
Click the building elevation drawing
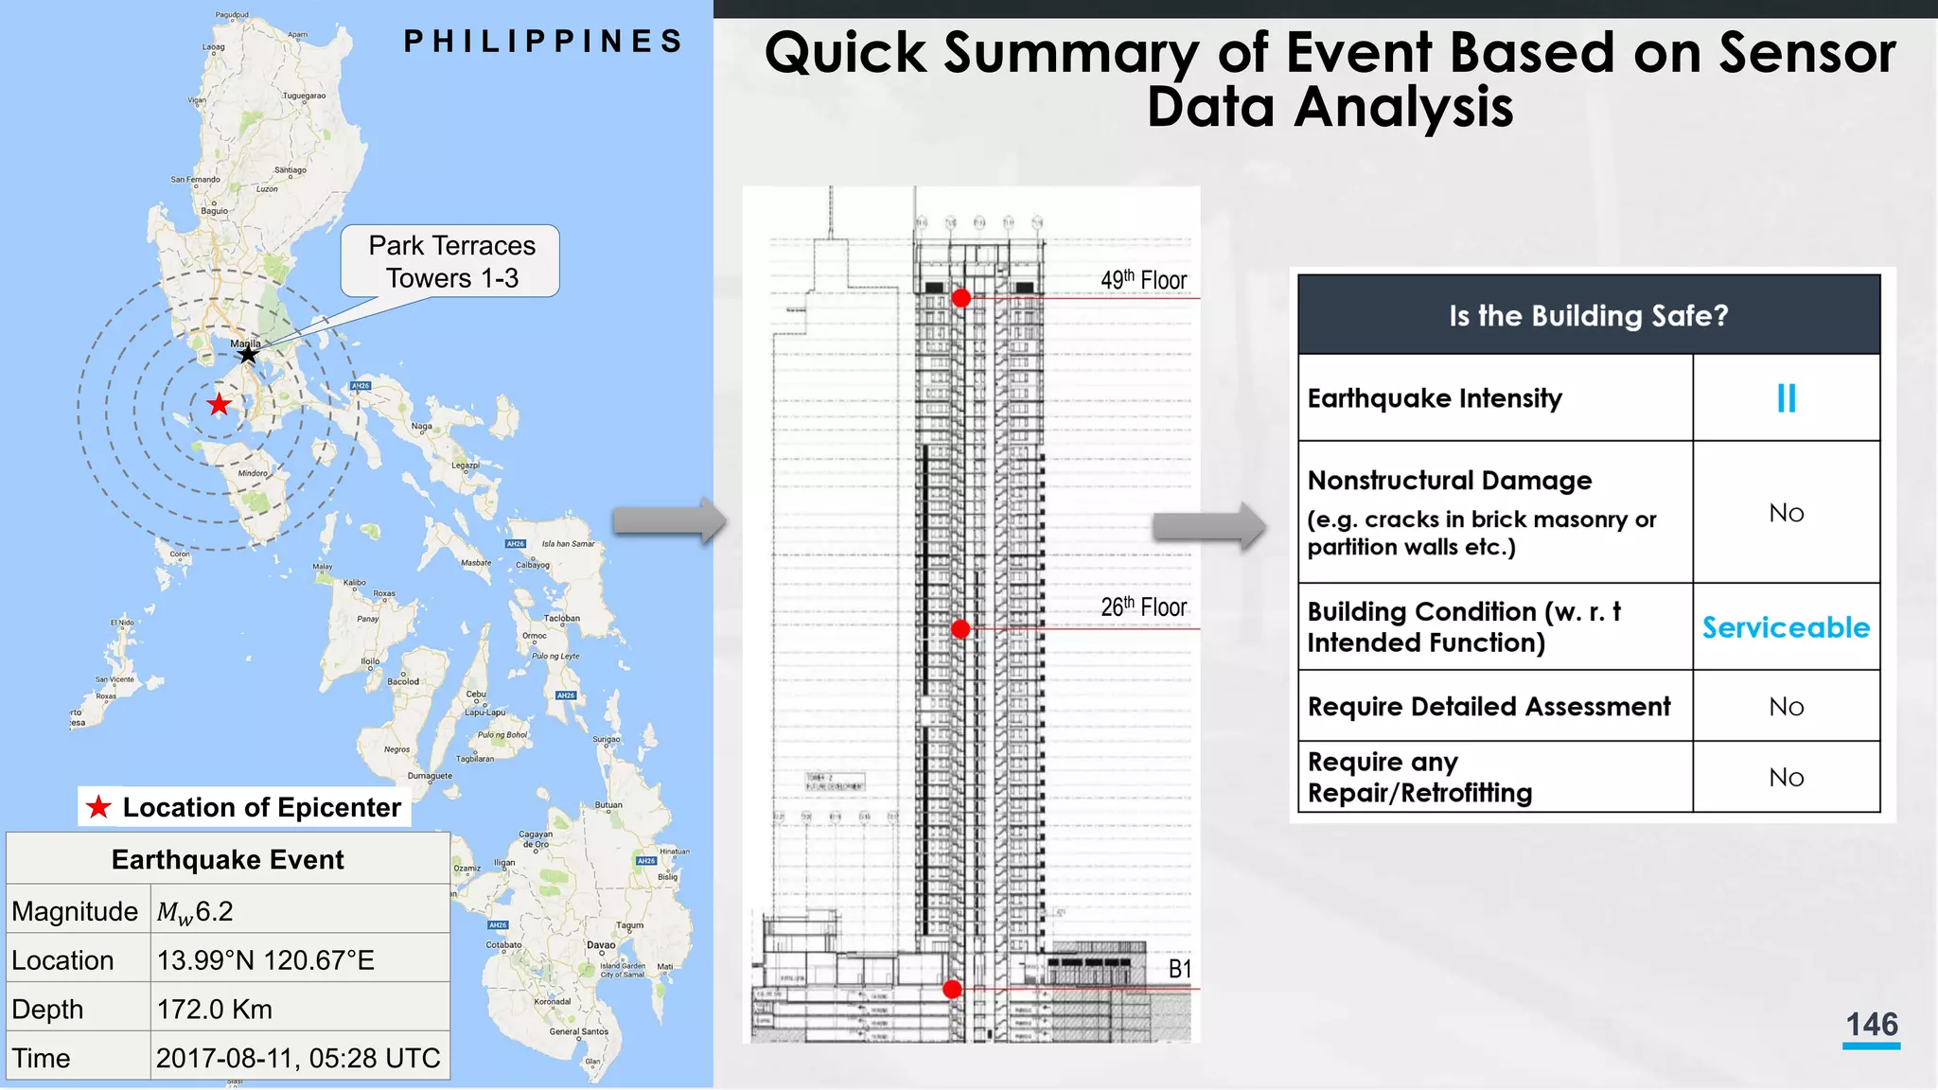coord(972,615)
